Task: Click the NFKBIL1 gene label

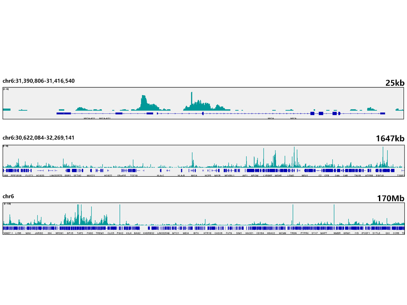Action: 229,176
